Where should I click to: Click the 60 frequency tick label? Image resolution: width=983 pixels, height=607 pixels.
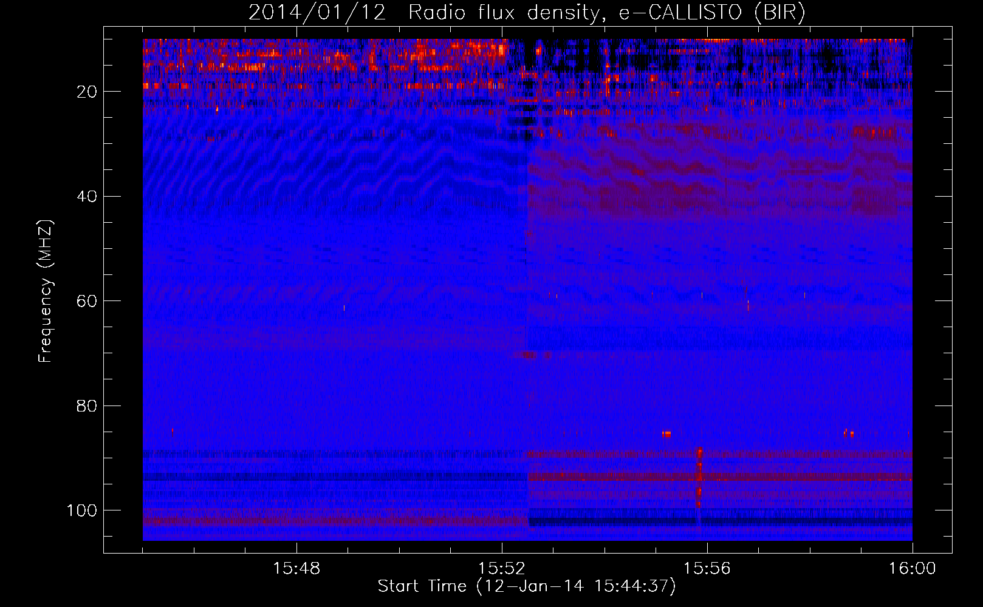87,301
